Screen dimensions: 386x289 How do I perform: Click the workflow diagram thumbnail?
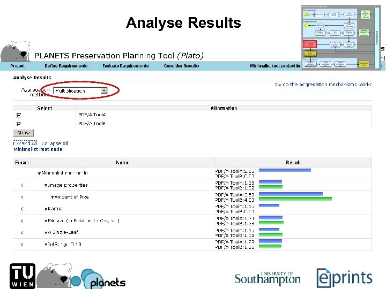pyautogui.click(x=341, y=37)
